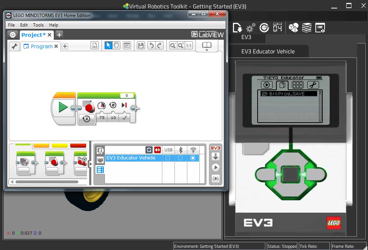Viewport: 368px width, 250px height.
Task: Open the Available Bricks tab
Action: pos(100,170)
